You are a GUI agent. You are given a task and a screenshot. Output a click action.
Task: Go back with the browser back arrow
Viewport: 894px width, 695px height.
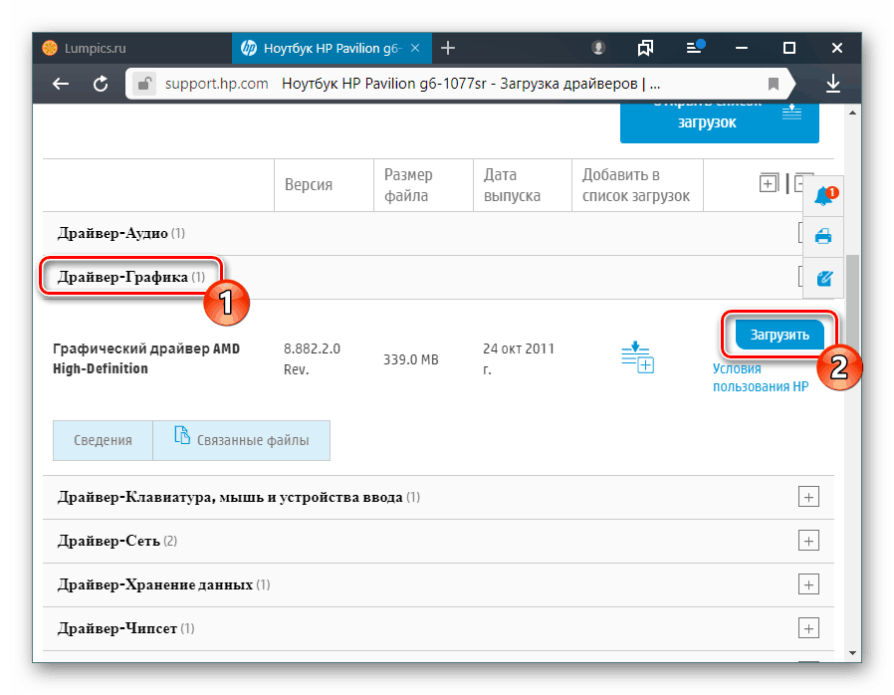coord(61,84)
